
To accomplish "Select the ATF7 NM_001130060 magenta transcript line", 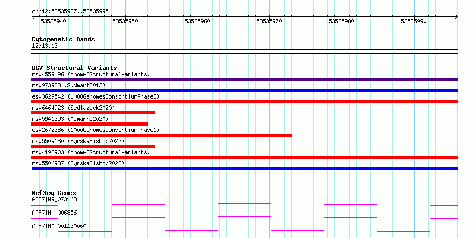I will pyautogui.click(x=244, y=231).
